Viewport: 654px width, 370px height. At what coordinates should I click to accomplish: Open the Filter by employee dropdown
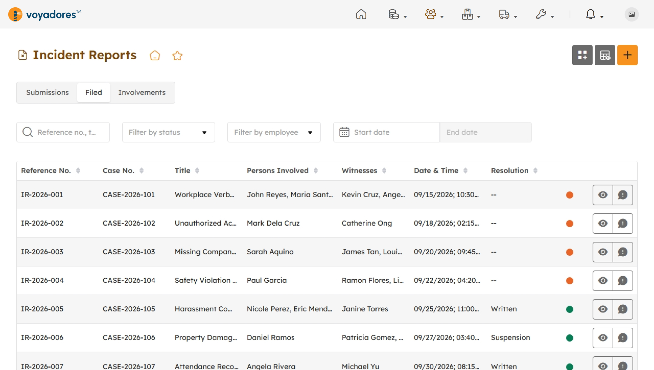click(274, 132)
